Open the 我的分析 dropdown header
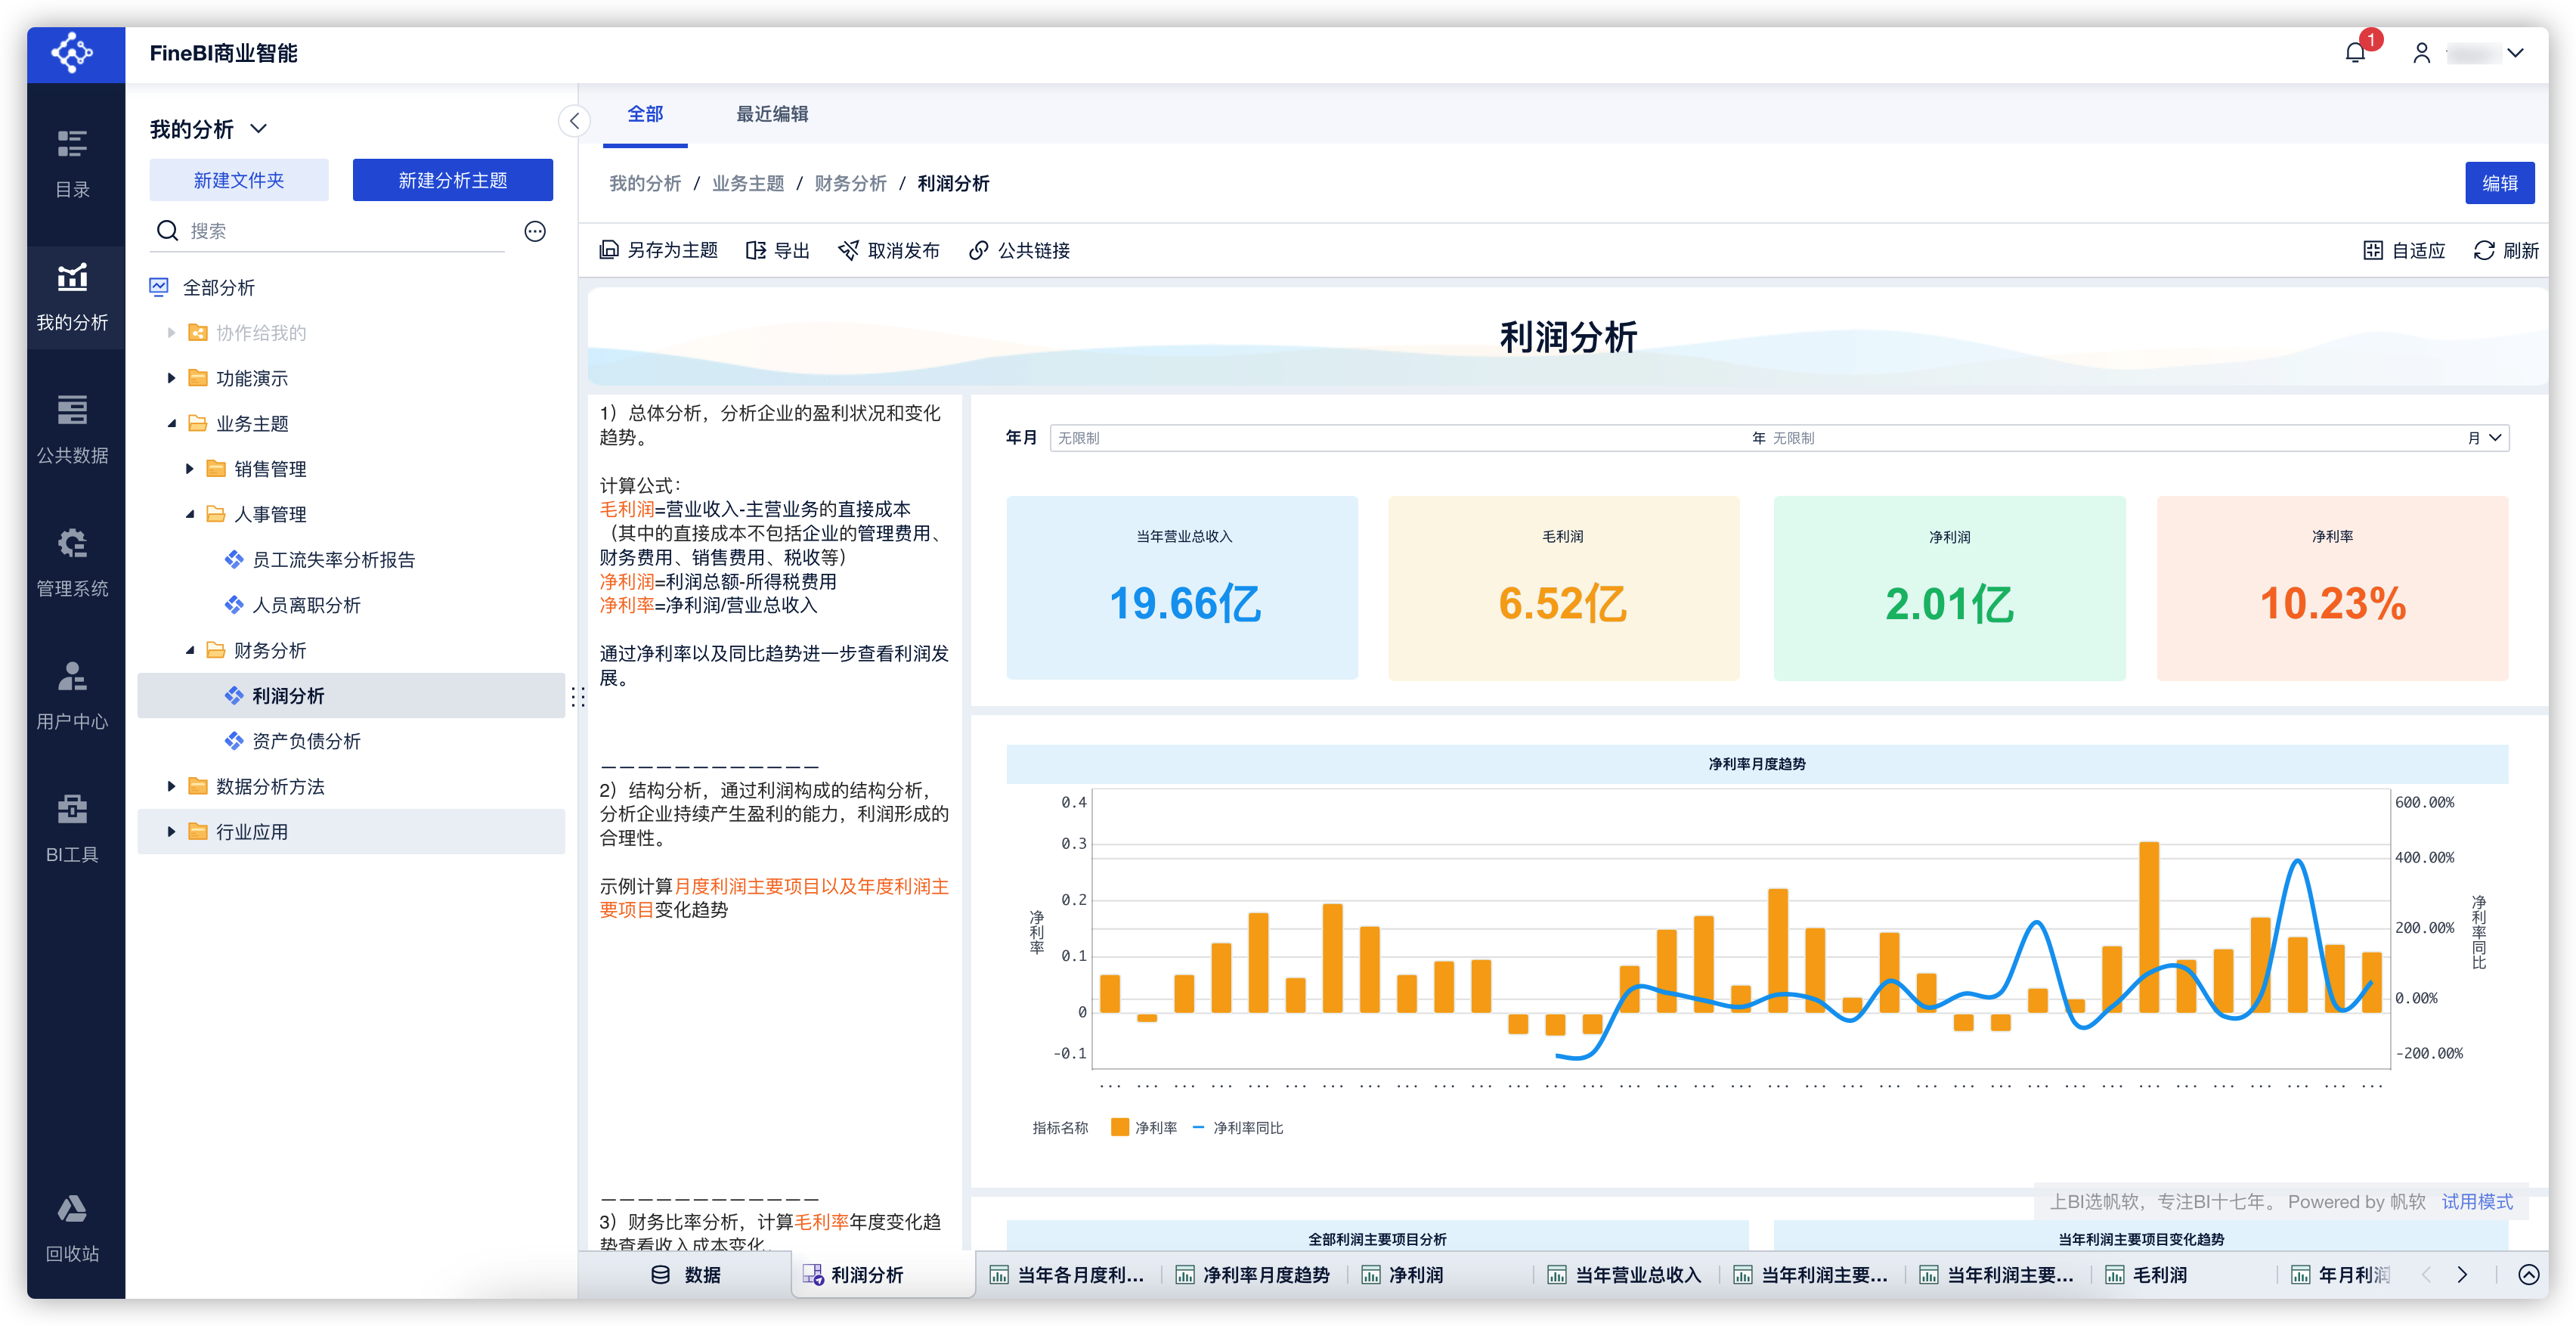This screenshot has height=1326, width=2576. pyautogui.click(x=209, y=129)
